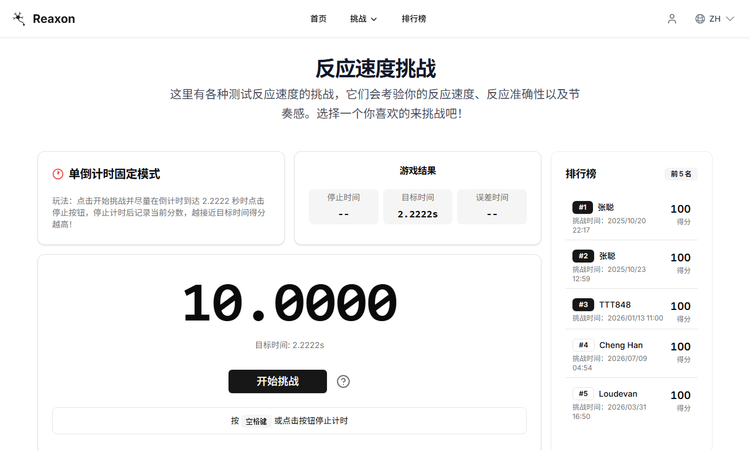Click the #5 rank badge

[x=583, y=394]
